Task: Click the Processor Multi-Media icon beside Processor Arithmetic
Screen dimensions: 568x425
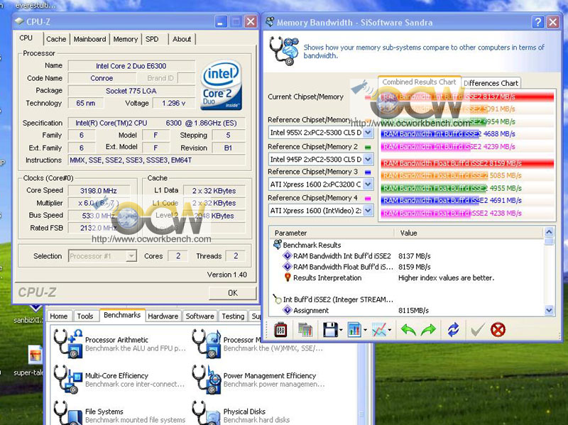Action: (x=207, y=343)
